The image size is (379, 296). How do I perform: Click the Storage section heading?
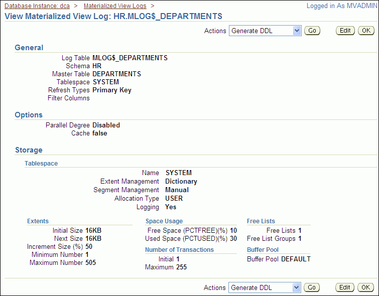click(29, 150)
